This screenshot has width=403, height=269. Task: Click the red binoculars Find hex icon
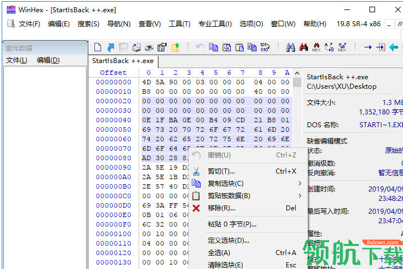[x=304, y=47]
